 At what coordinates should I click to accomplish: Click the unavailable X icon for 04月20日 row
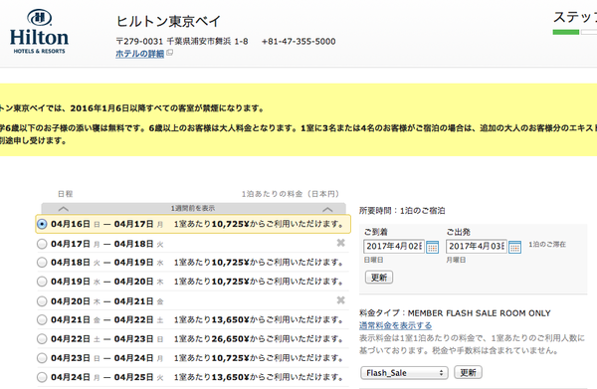(340, 300)
